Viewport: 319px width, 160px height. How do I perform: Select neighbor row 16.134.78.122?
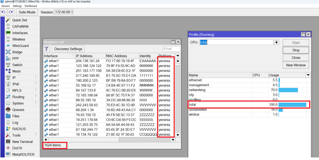[x=109, y=134]
